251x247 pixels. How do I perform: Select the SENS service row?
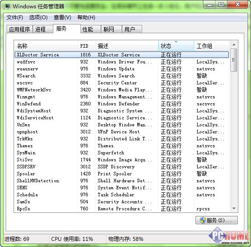(x=122, y=188)
